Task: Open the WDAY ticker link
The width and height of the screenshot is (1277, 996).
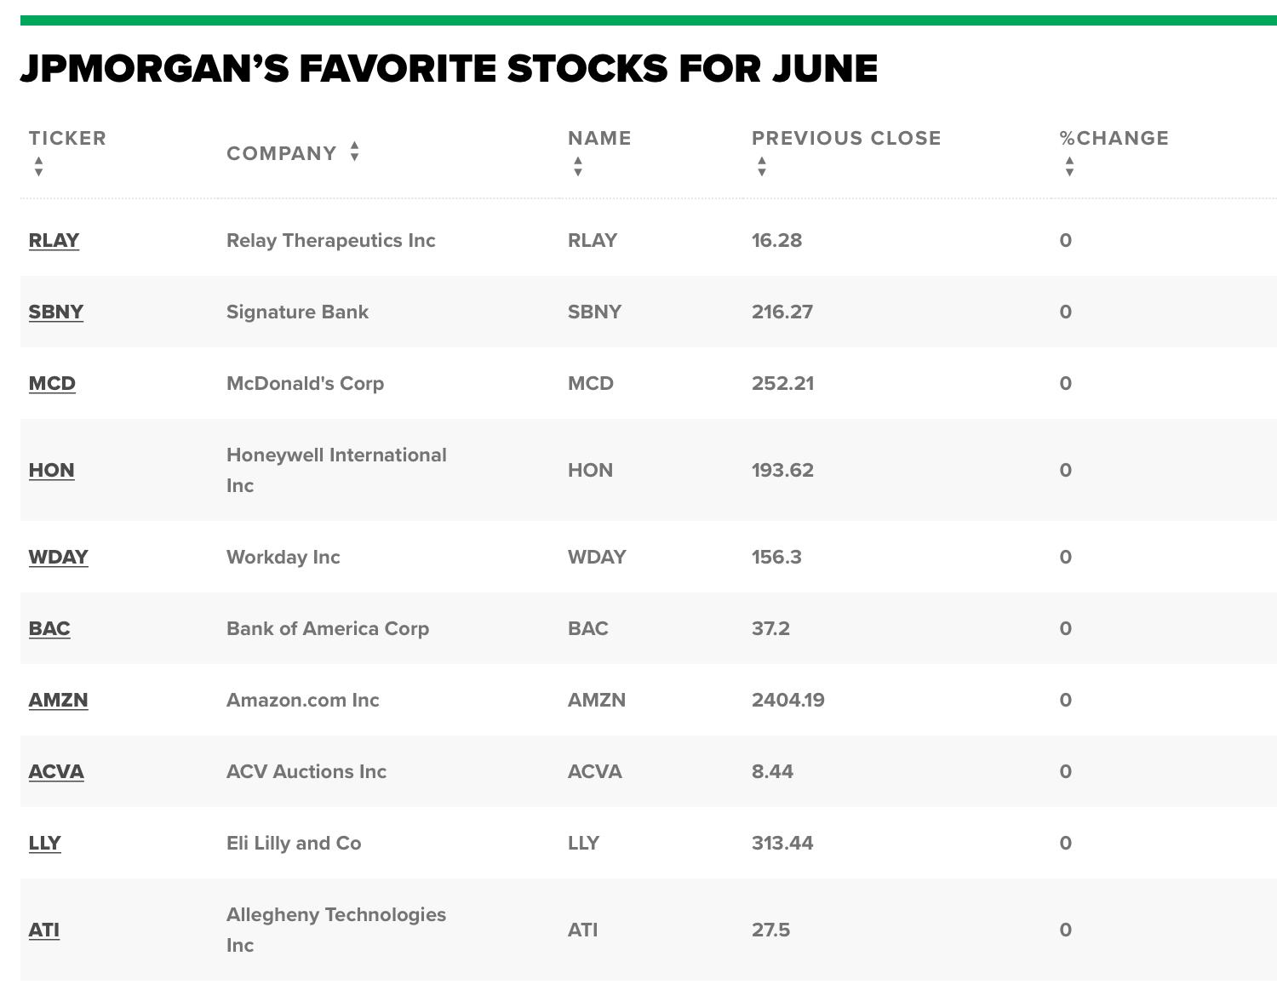Action: coord(58,557)
